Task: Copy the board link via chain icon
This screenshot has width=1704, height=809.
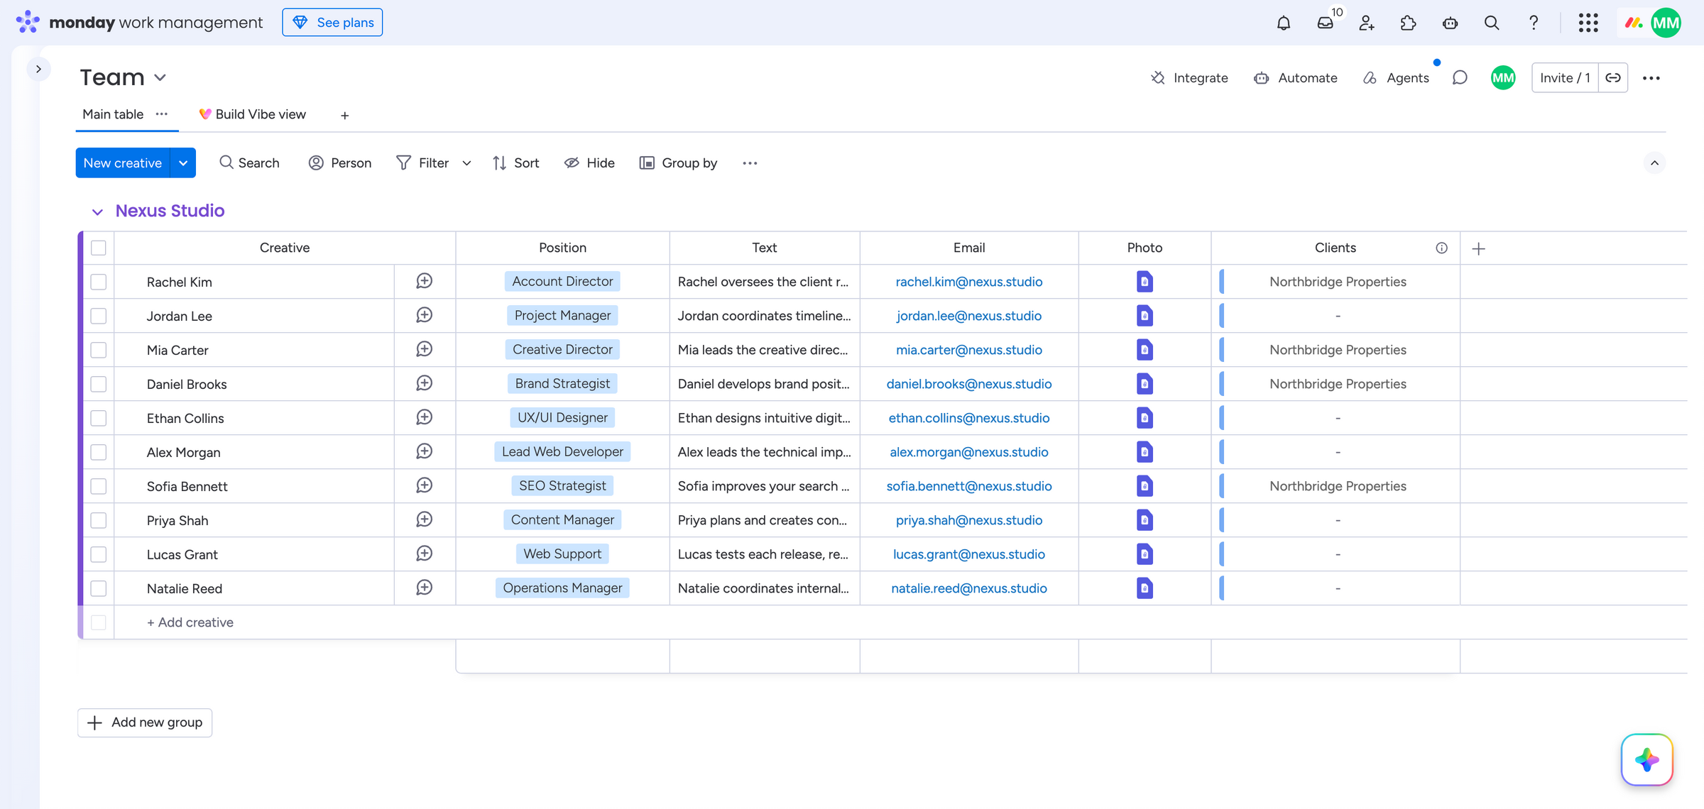Action: [1613, 78]
